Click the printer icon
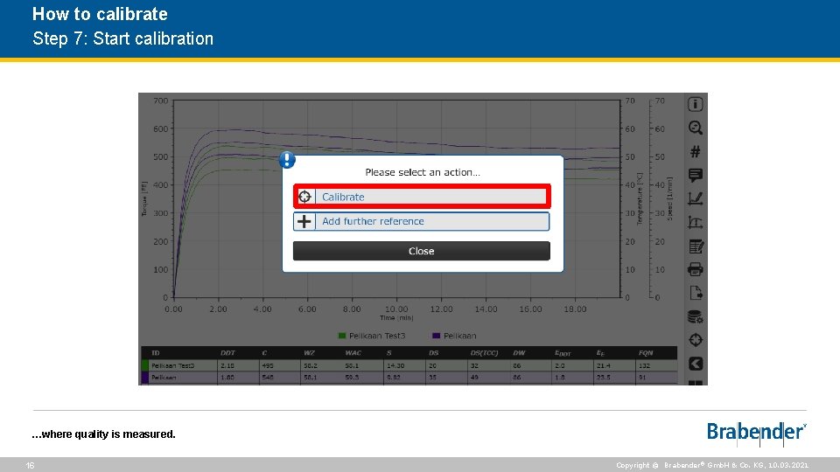Image resolution: width=840 pixels, height=472 pixels. pyautogui.click(x=695, y=269)
